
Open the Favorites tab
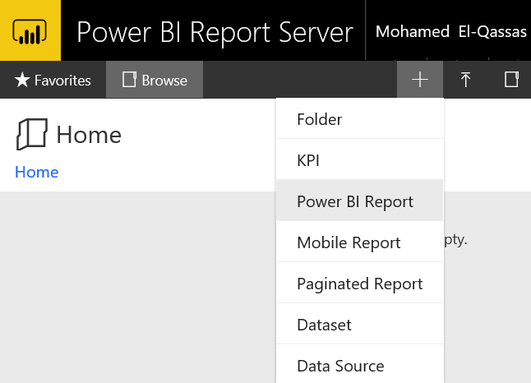click(x=53, y=80)
